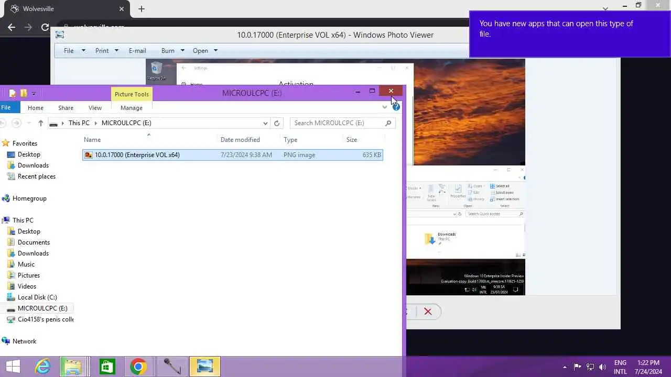Close the Wolvesville Chrome tab
The image size is (671, 377).
[x=122, y=9]
